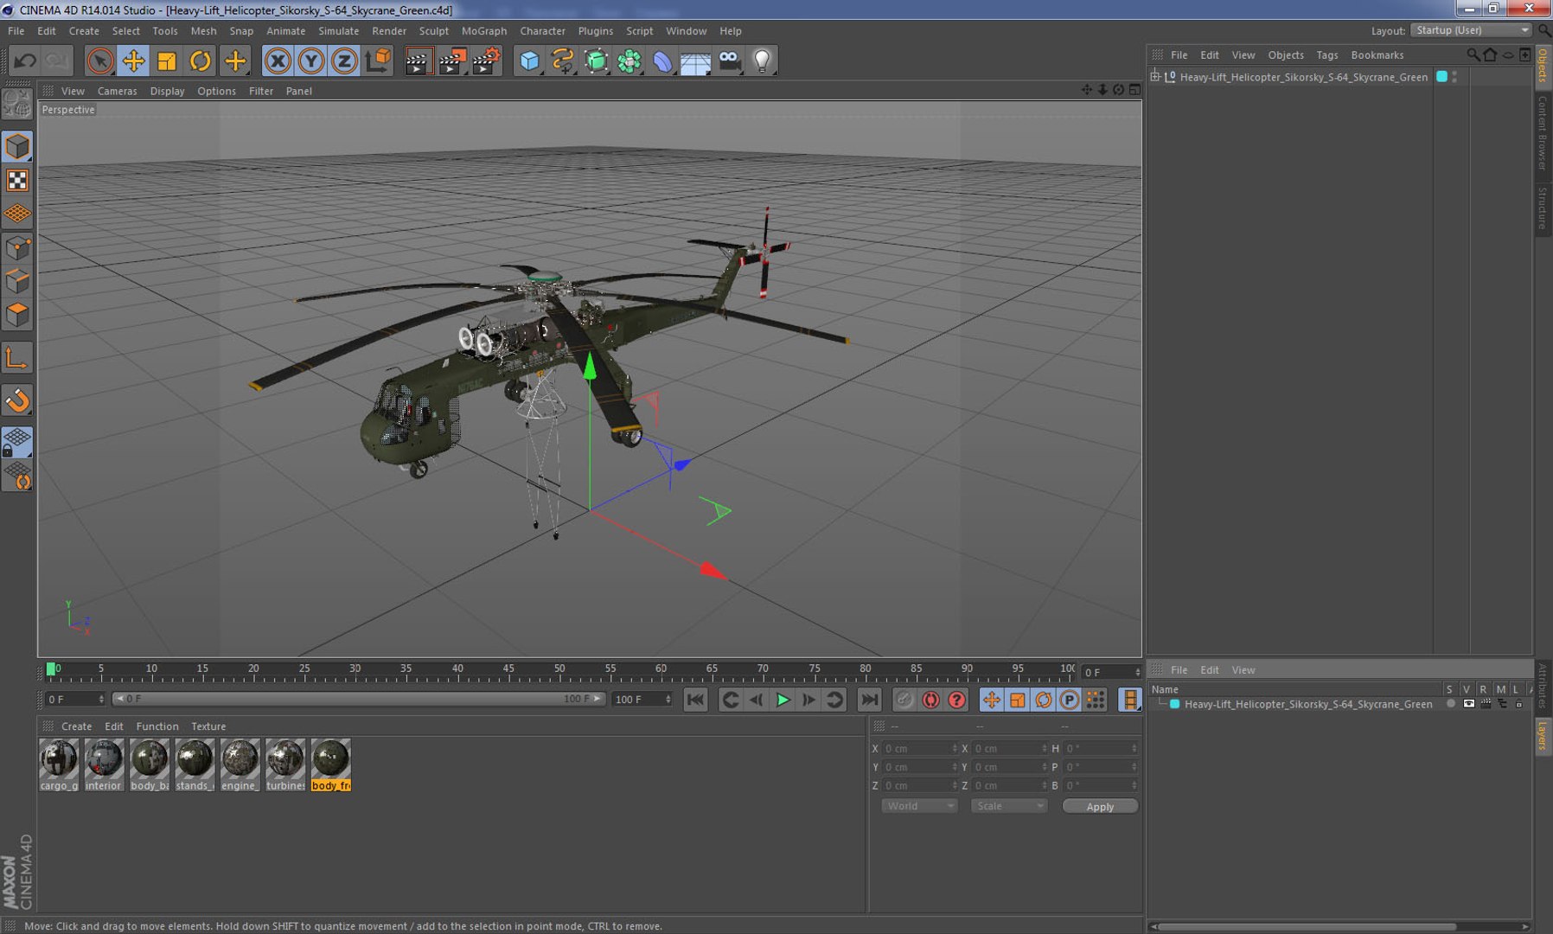Open the MoGraph menu

(x=484, y=30)
